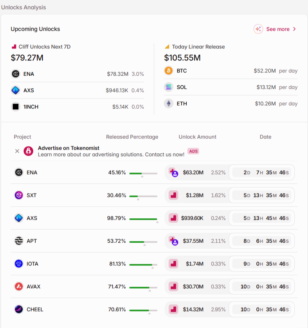Click the APT token icon in table
Image resolution: width=308 pixels, height=328 pixels.
tap(19, 241)
